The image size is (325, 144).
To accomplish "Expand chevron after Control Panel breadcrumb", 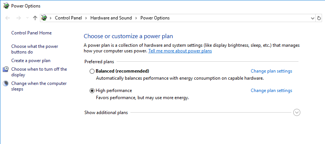I will coord(86,18).
